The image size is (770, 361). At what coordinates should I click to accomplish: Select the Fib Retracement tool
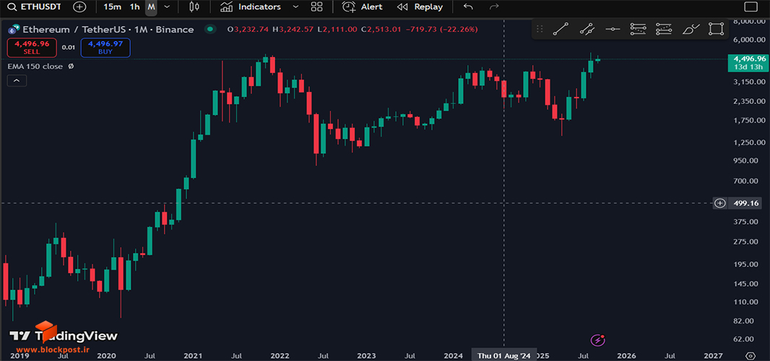[x=638, y=30]
